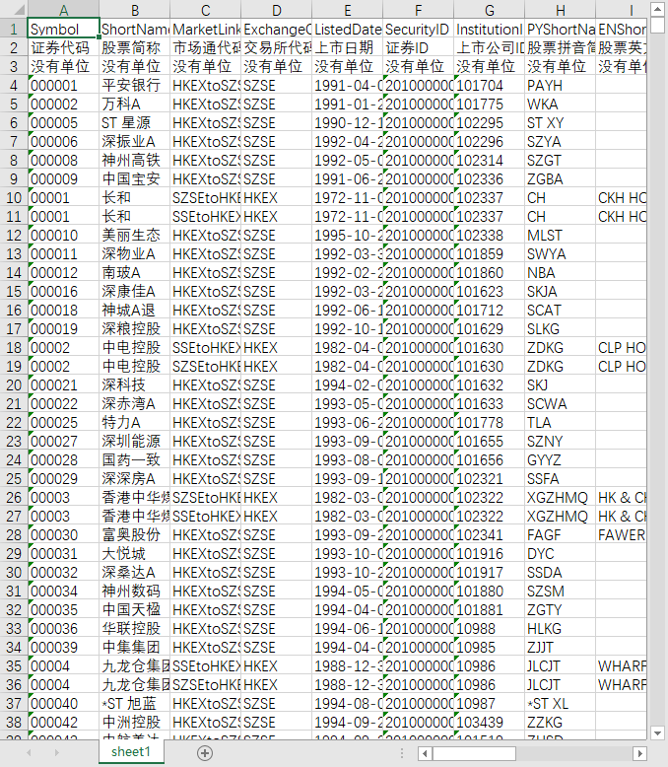The image size is (668, 767).
Task: Select the 000042 symbol cell
Action: pos(64,722)
